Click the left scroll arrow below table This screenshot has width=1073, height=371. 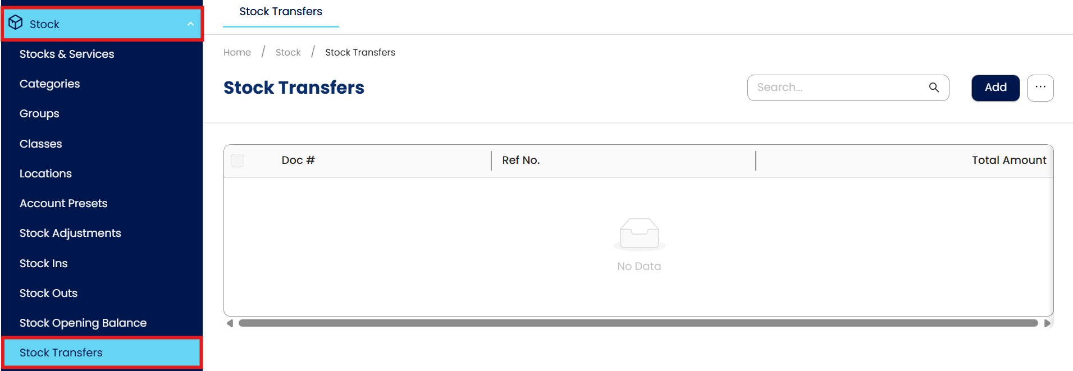[230, 323]
